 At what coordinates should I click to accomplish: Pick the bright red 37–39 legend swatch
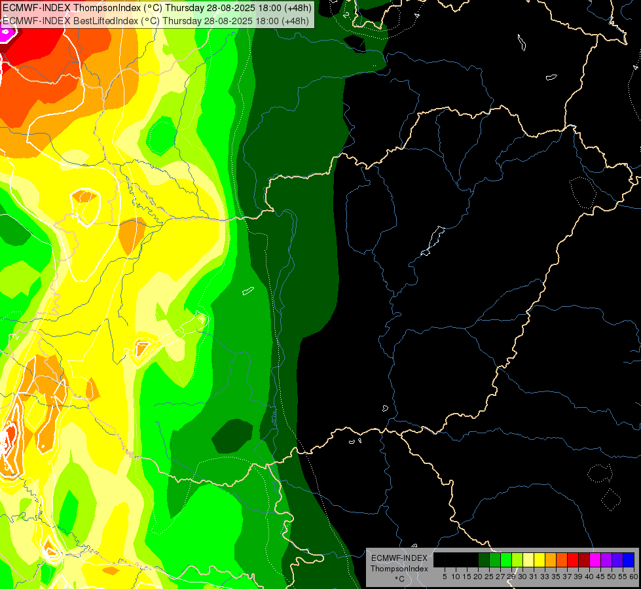tap(573, 560)
